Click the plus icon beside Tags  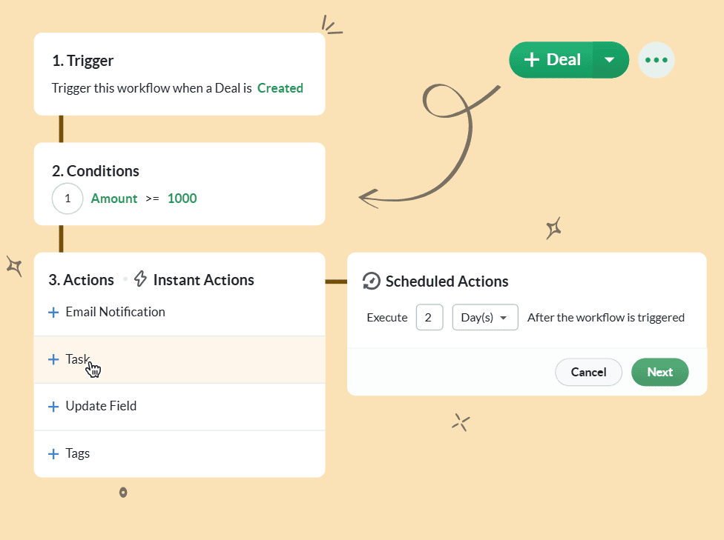pos(53,454)
